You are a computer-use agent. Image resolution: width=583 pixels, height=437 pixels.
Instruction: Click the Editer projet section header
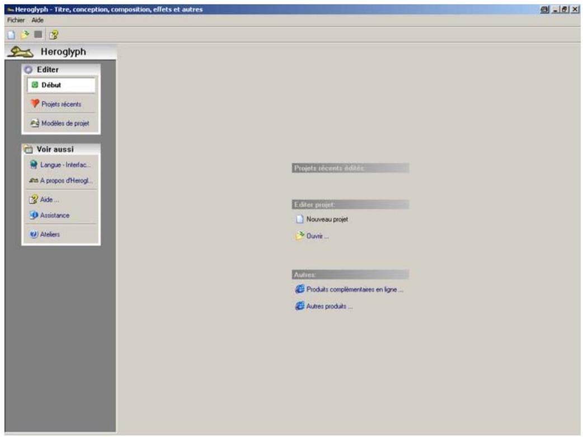coord(350,205)
